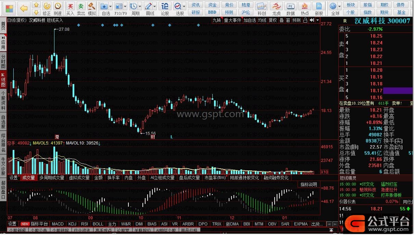Click the 买入 buy icon
The width and height of the screenshot is (415, 235).
point(70,9)
